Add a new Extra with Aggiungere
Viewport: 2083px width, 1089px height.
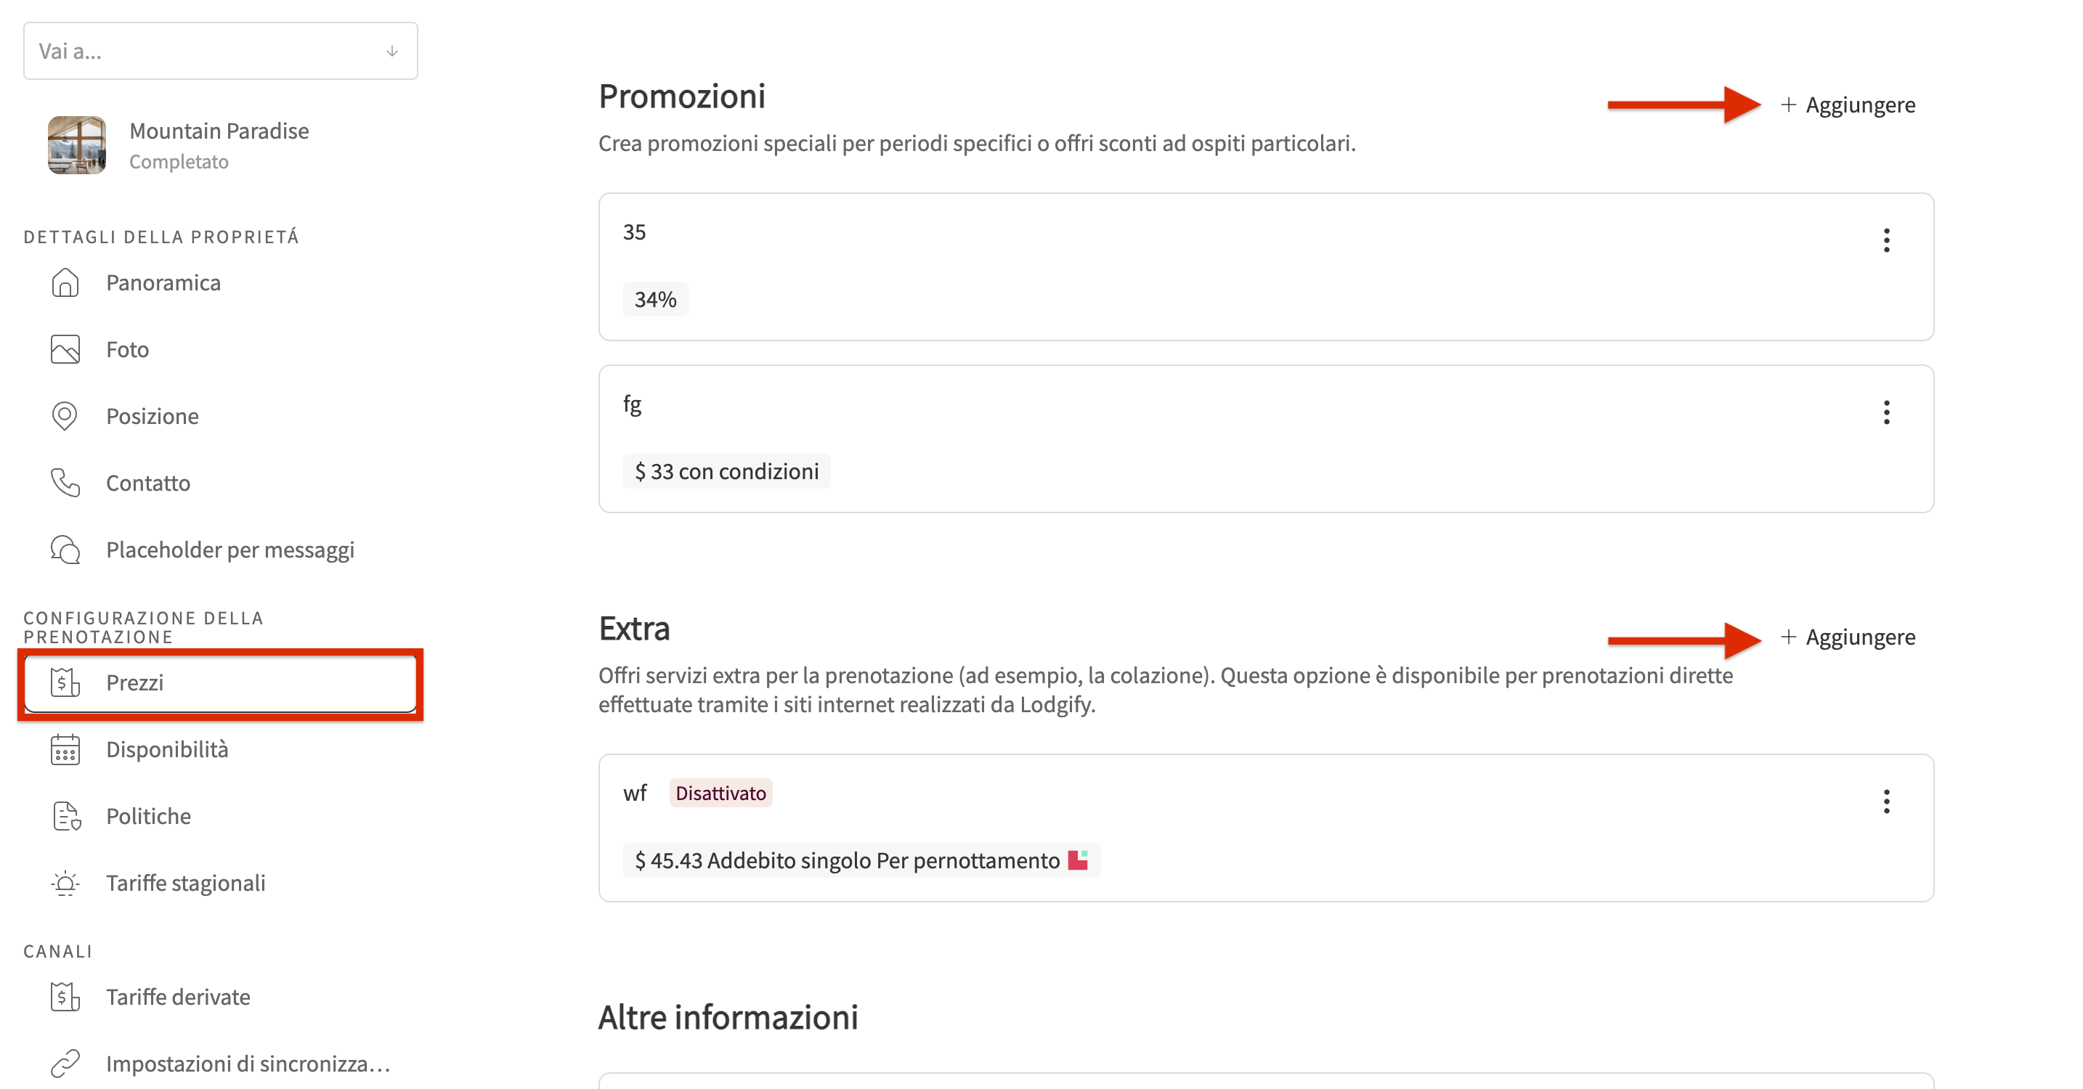pos(1848,637)
